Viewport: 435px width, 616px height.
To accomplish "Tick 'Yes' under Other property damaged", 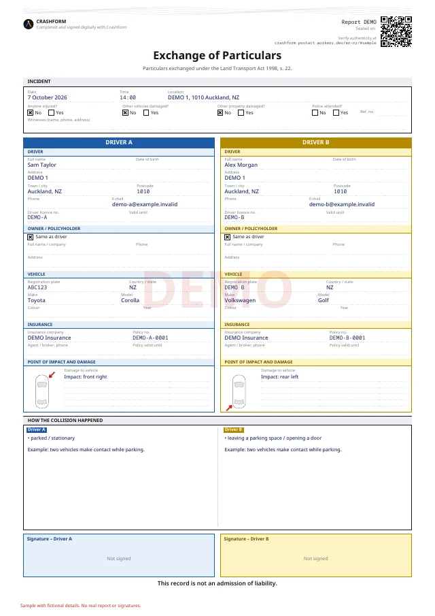I will (241, 113).
